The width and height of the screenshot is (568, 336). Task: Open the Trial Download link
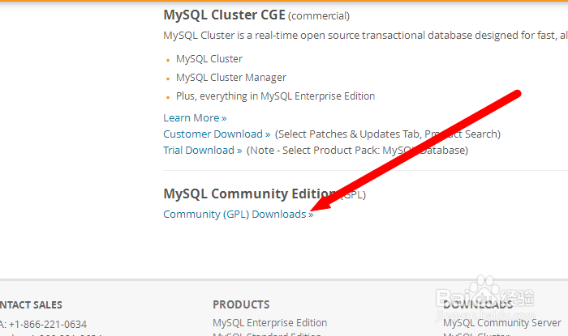(x=203, y=151)
